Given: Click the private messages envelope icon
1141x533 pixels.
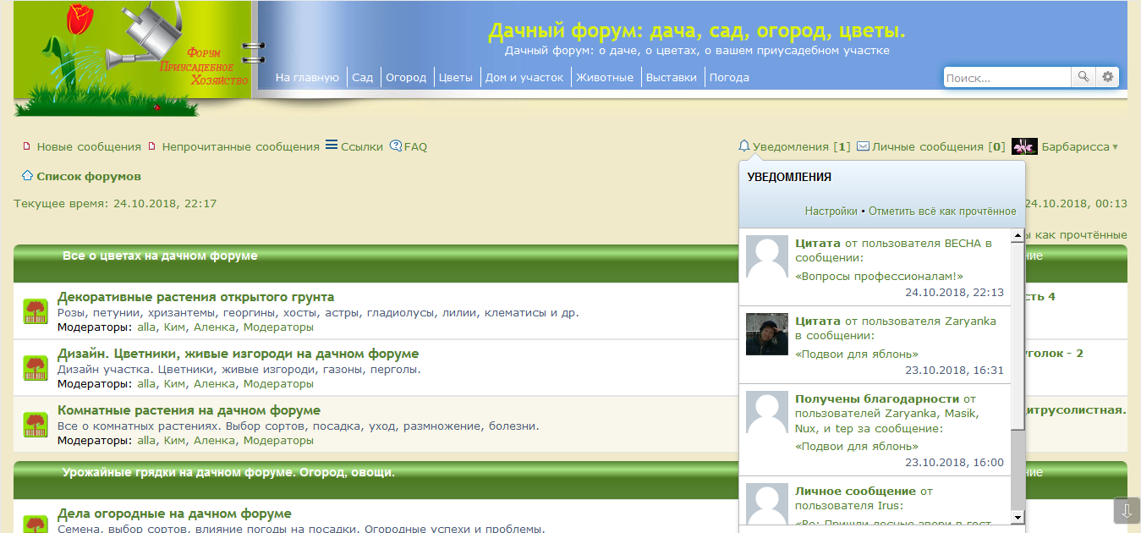Looking at the screenshot, I should tap(863, 146).
